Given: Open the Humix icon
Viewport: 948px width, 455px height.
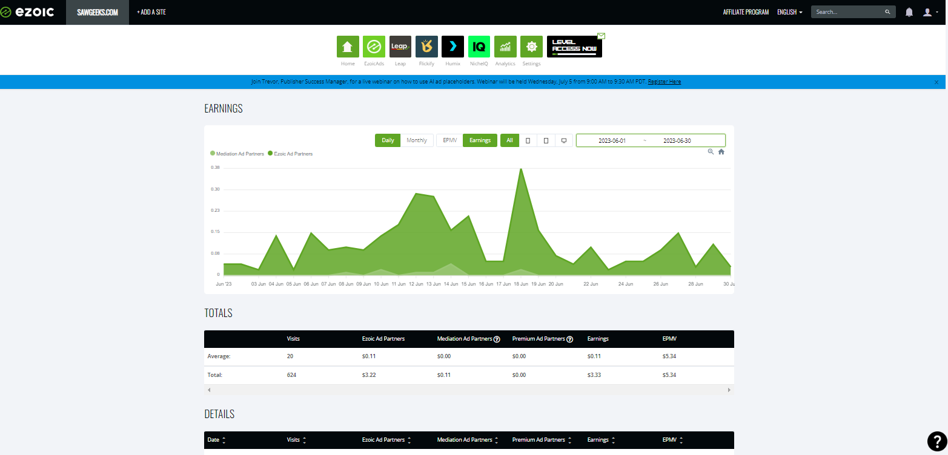Looking at the screenshot, I should click(452, 47).
